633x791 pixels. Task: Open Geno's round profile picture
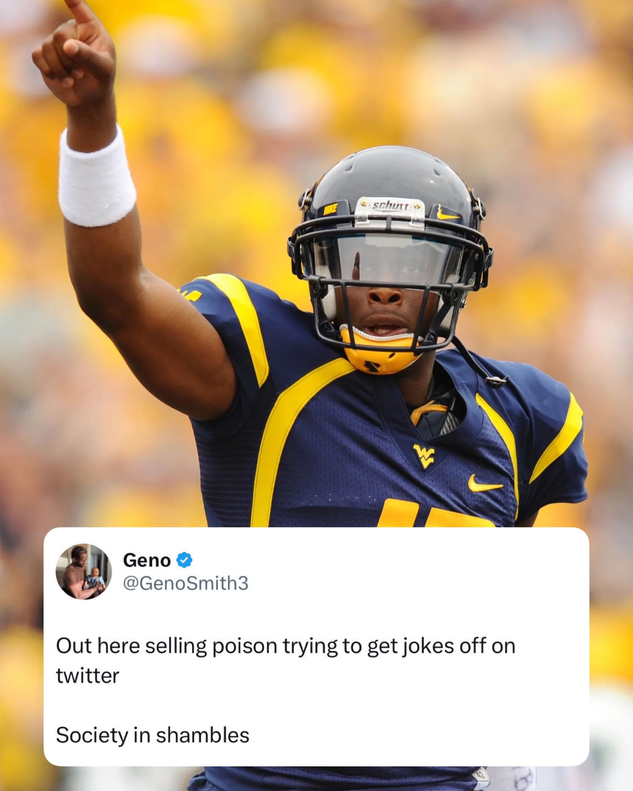84,572
